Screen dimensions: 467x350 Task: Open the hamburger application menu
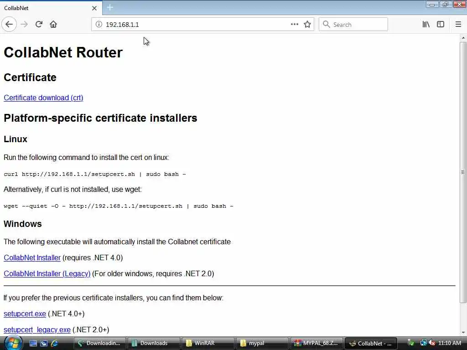[458, 25]
